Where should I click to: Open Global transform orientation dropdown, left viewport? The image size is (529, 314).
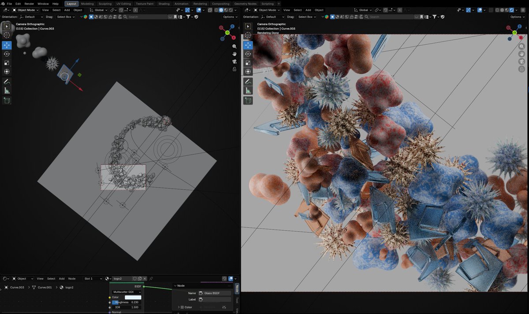tap(98, 10)
